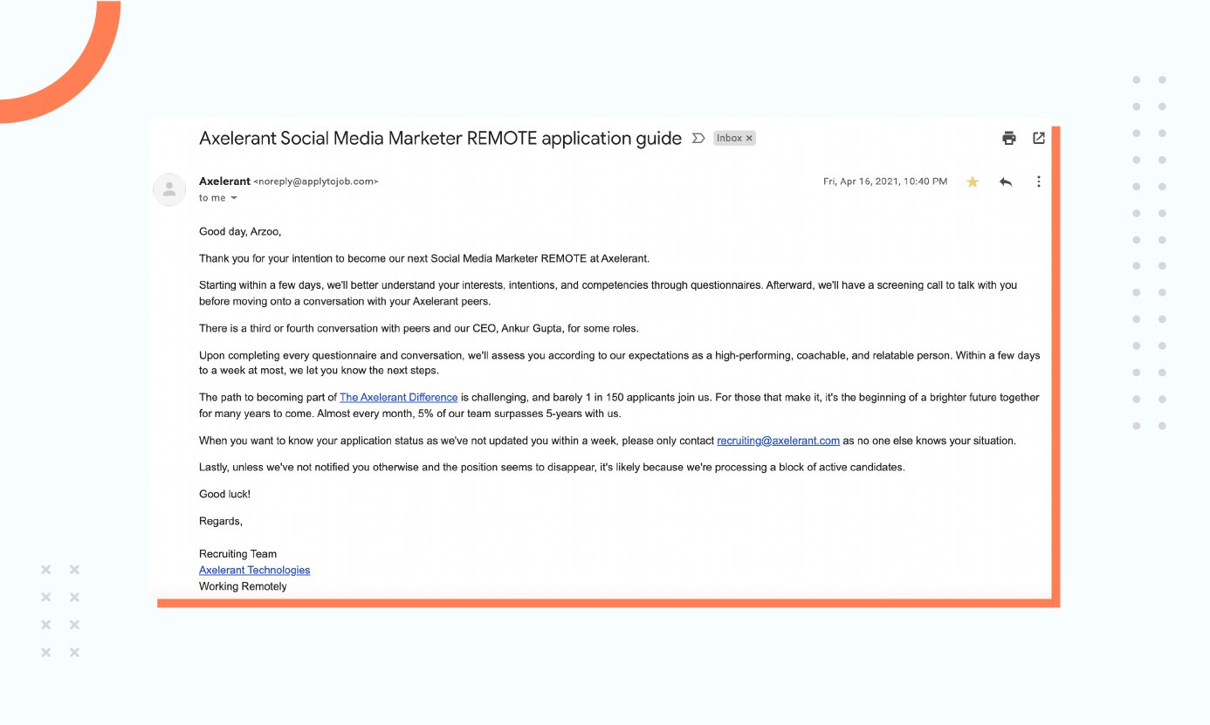1210x725 pixels.
Task: Click the 'Thank you for your intention' sentence
Action: (x=424, y=258)
